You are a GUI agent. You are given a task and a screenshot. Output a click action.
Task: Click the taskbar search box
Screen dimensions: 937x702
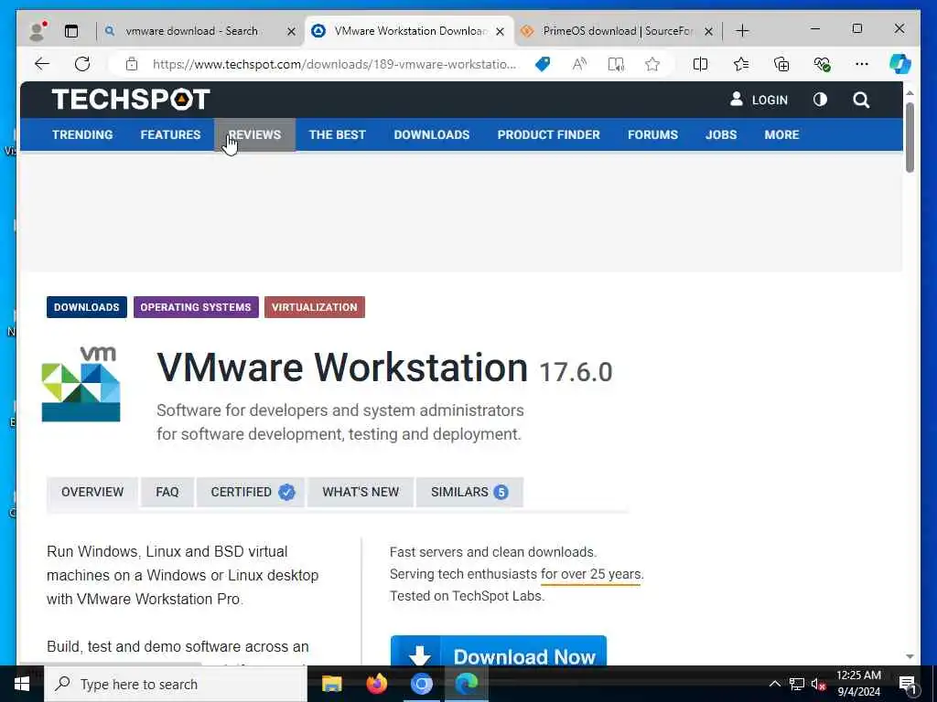[x=176, y=684]
